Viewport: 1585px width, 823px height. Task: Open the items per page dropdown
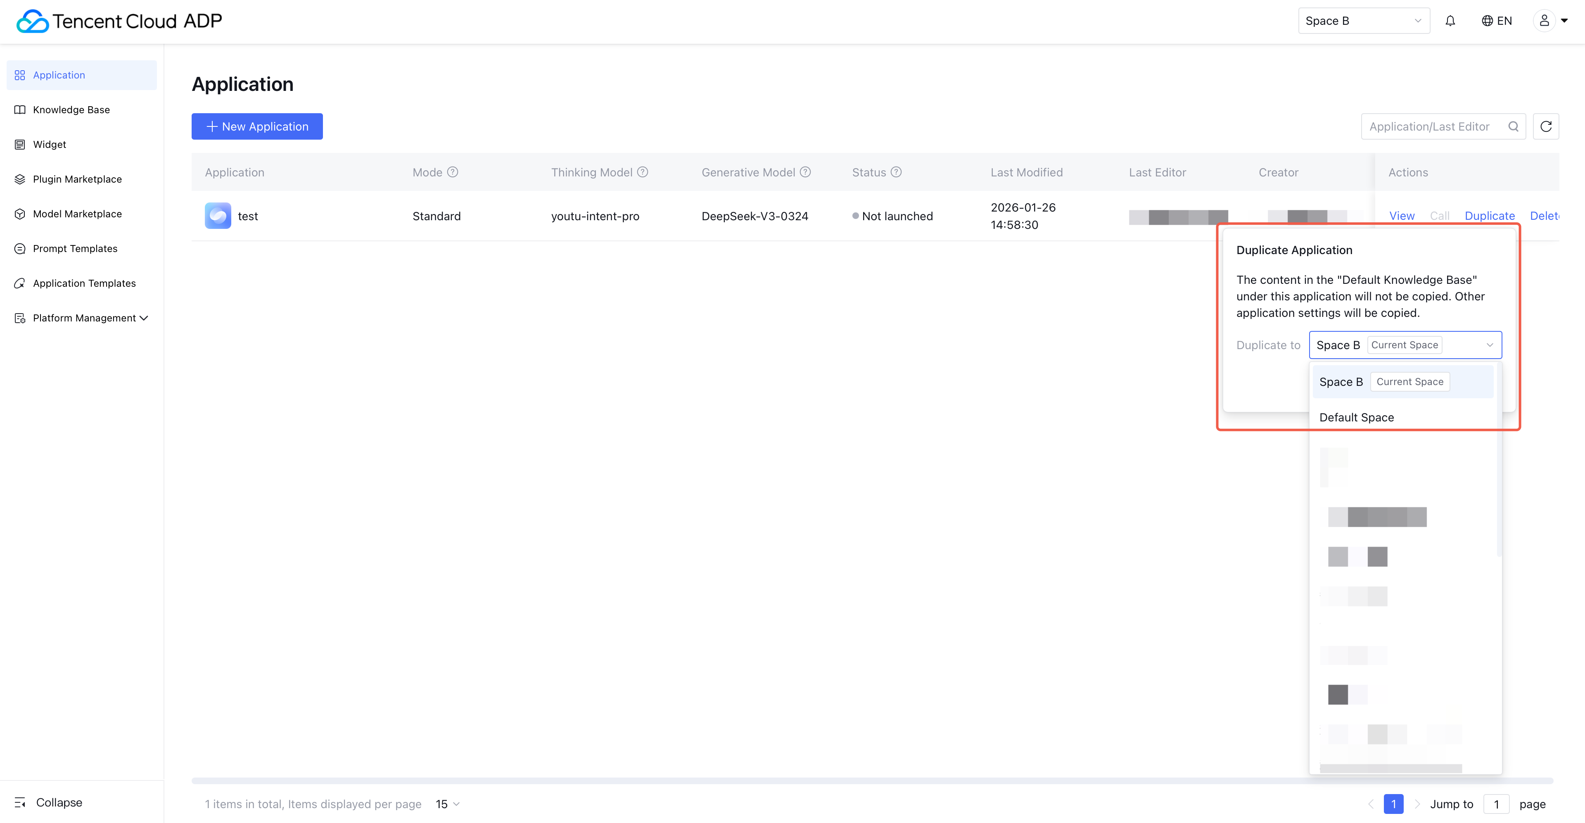447,804
